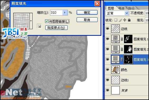Click the 填充 value field

[147, 20]
